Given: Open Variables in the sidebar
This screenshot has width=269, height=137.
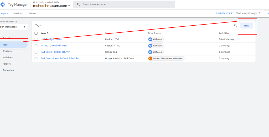Looking at the screenshot, I should click(x=8, y=58).
